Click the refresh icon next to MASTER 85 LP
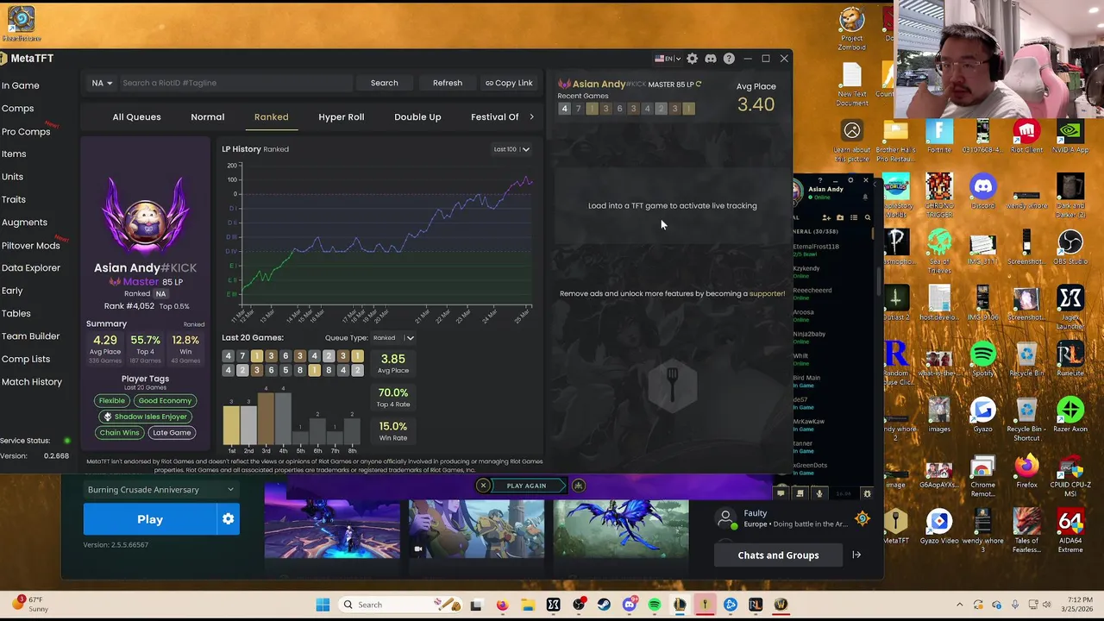Viewport: 1104px width, 621px height. pyautogui.click(x=699, y=85)
